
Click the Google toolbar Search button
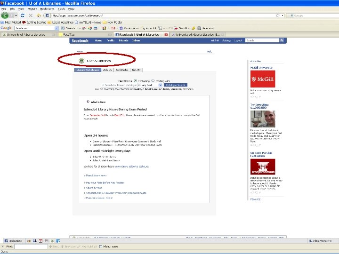click(68, 28)
